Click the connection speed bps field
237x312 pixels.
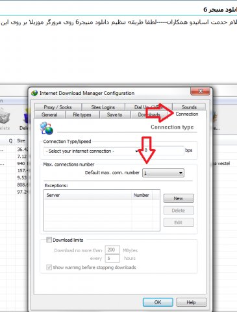click(x=163, y=150)
